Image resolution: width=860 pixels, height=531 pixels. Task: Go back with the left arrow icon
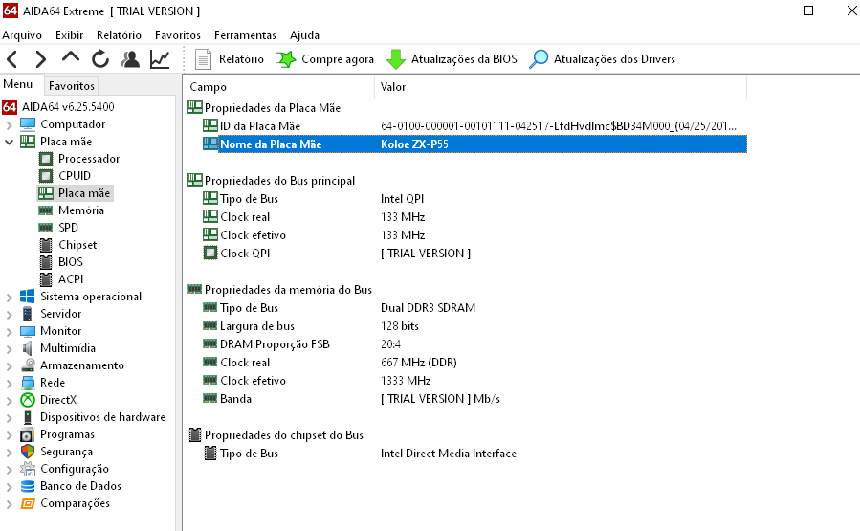(12, 58)
